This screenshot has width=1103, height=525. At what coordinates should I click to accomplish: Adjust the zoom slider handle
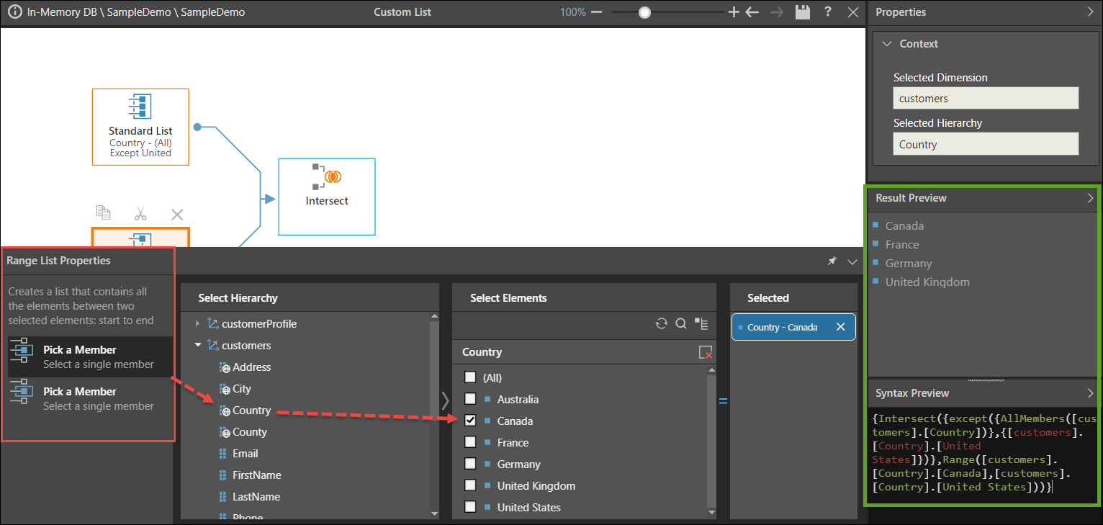click(644, 12)
